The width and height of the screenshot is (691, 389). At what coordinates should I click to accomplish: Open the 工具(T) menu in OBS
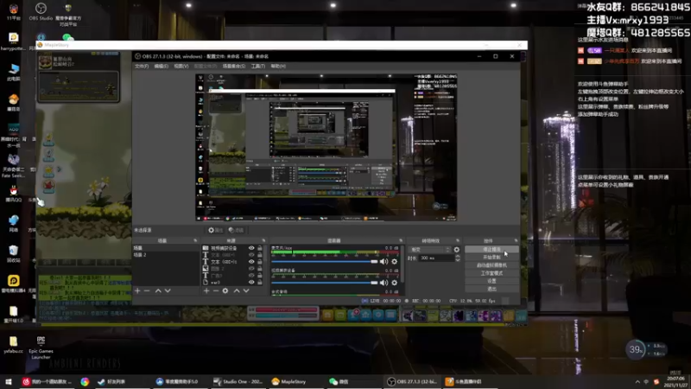257,67
